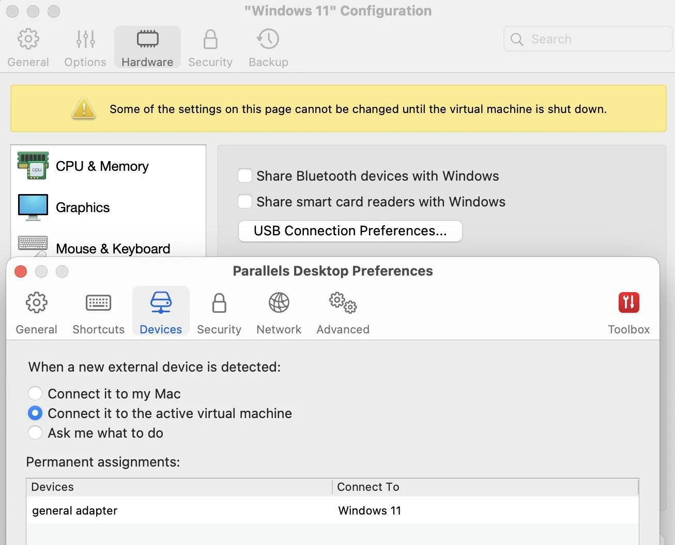Viewport: 675px width, 545px height.
Task: Select the general adapter row
Action: pyautogui.click(x=207, y=510)
